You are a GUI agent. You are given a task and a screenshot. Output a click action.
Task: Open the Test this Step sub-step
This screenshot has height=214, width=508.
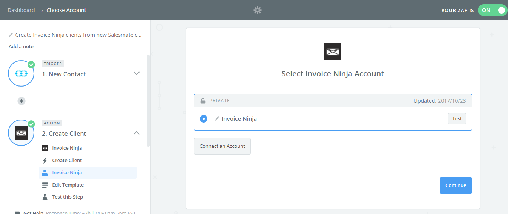point(87,197)
